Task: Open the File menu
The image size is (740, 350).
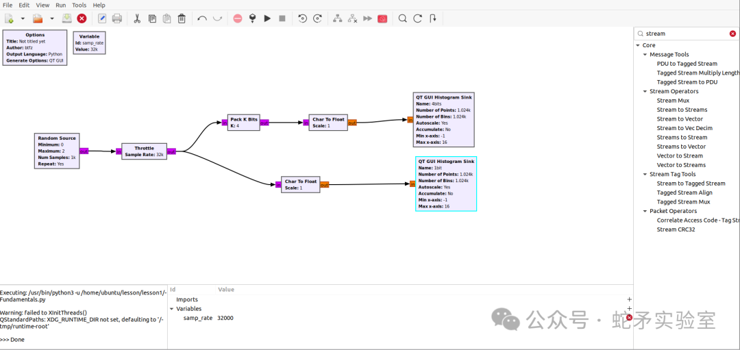Action: pyautogui.click(x=8, y=5)
